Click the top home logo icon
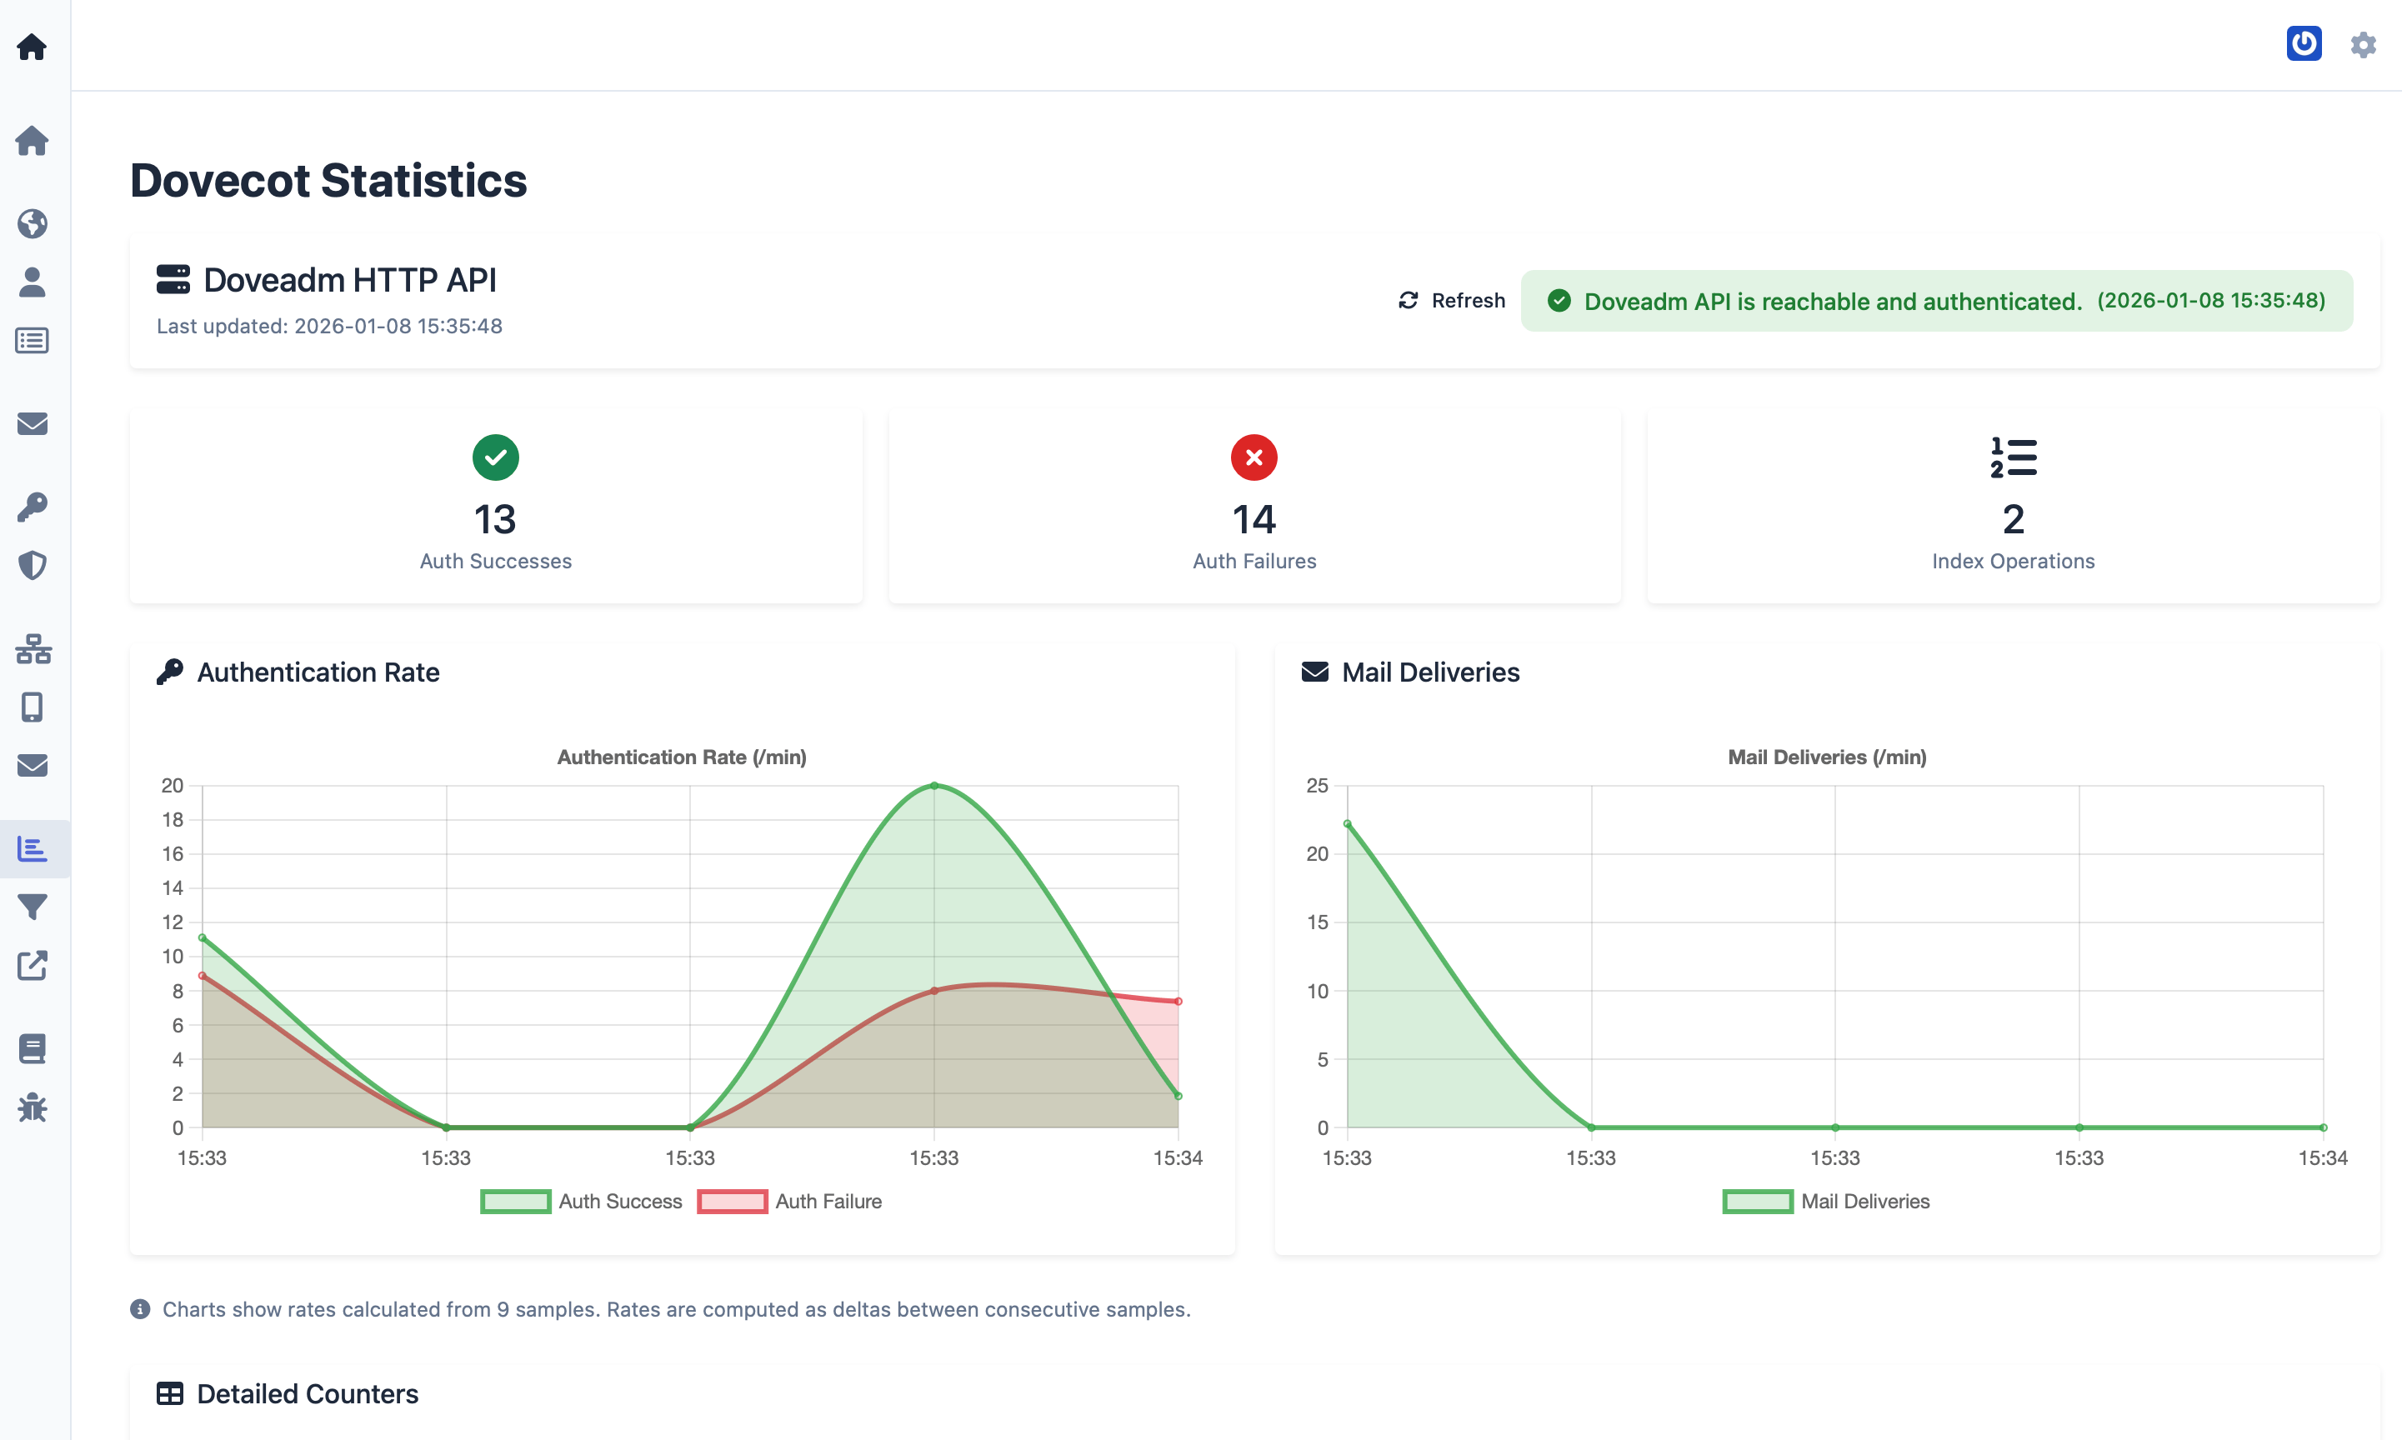 tap(32, 47)
